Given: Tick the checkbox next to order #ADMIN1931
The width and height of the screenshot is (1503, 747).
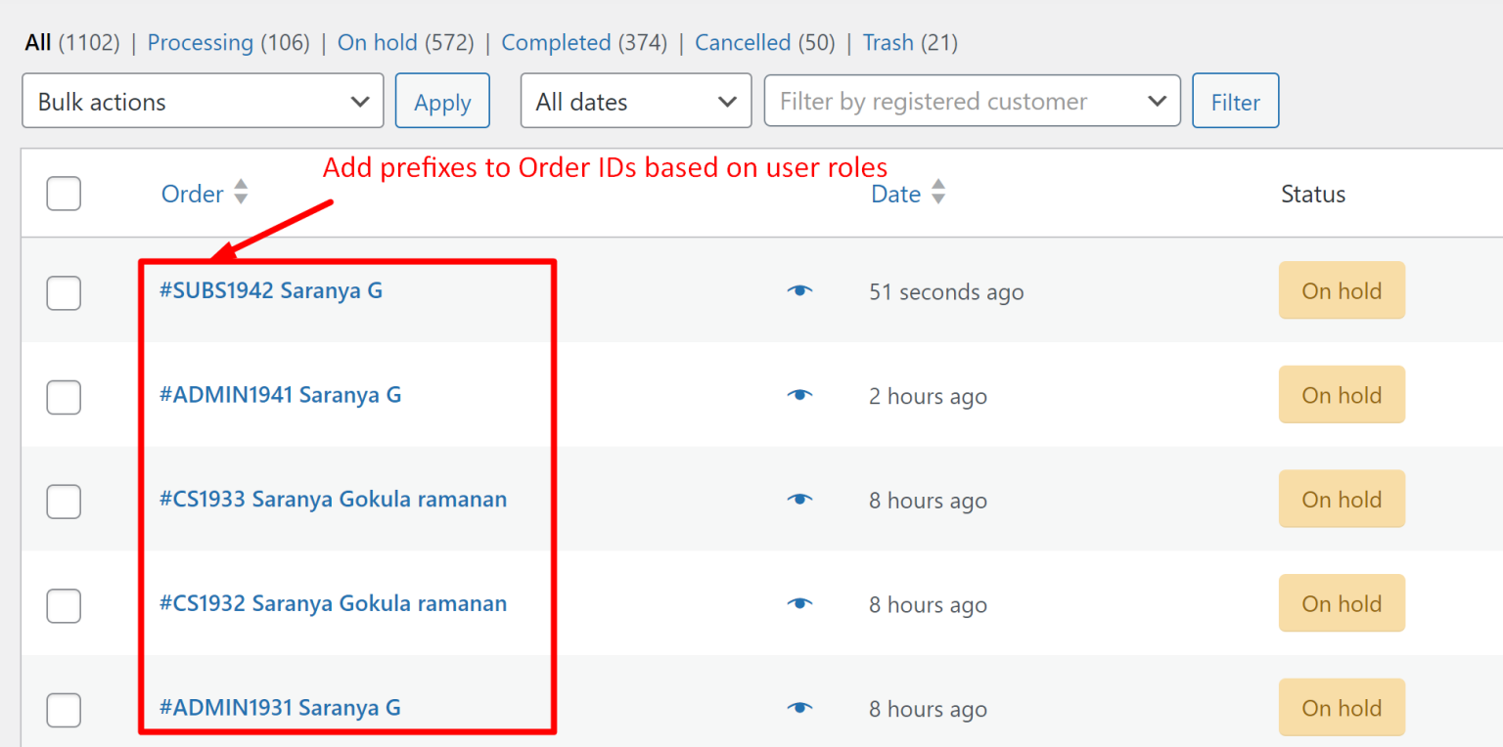Looking at the screenshot, I should 63,710.
